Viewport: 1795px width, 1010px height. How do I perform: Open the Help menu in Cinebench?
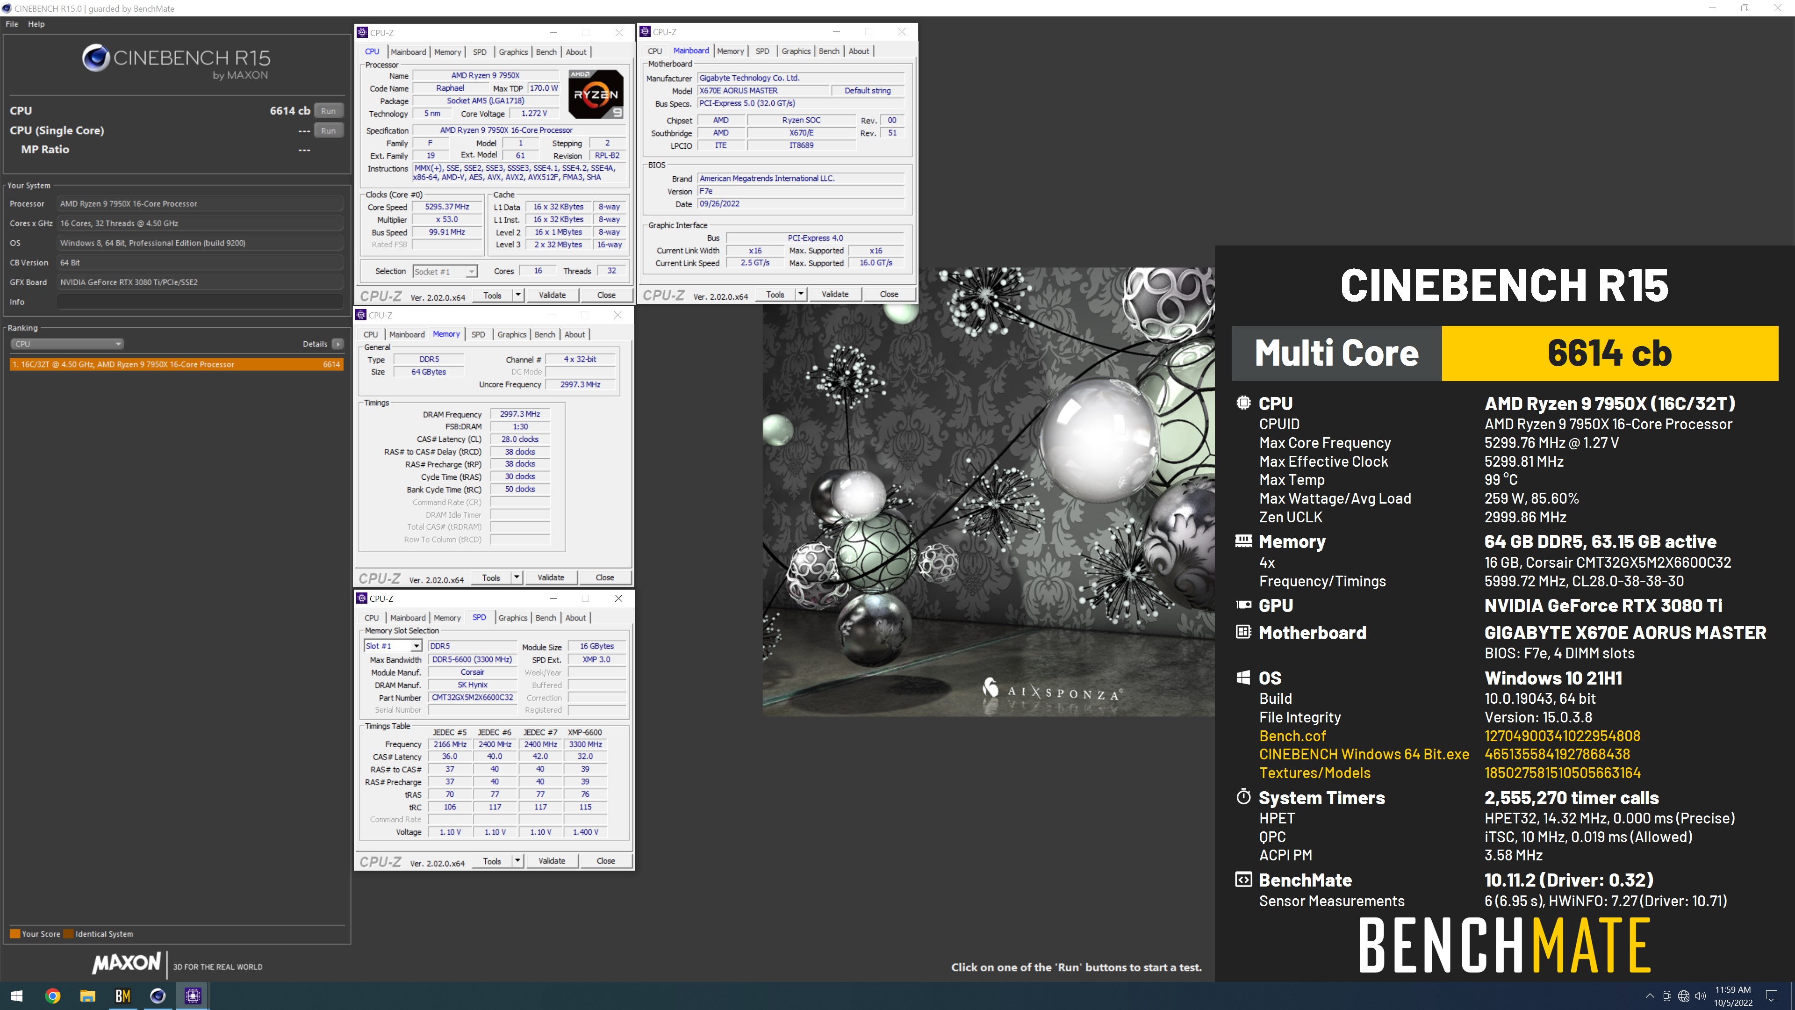pyautogui.click(x=36, y=24)
